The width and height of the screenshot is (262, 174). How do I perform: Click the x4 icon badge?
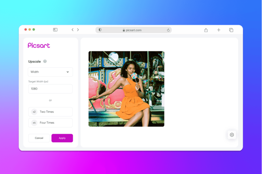(34, 123)
